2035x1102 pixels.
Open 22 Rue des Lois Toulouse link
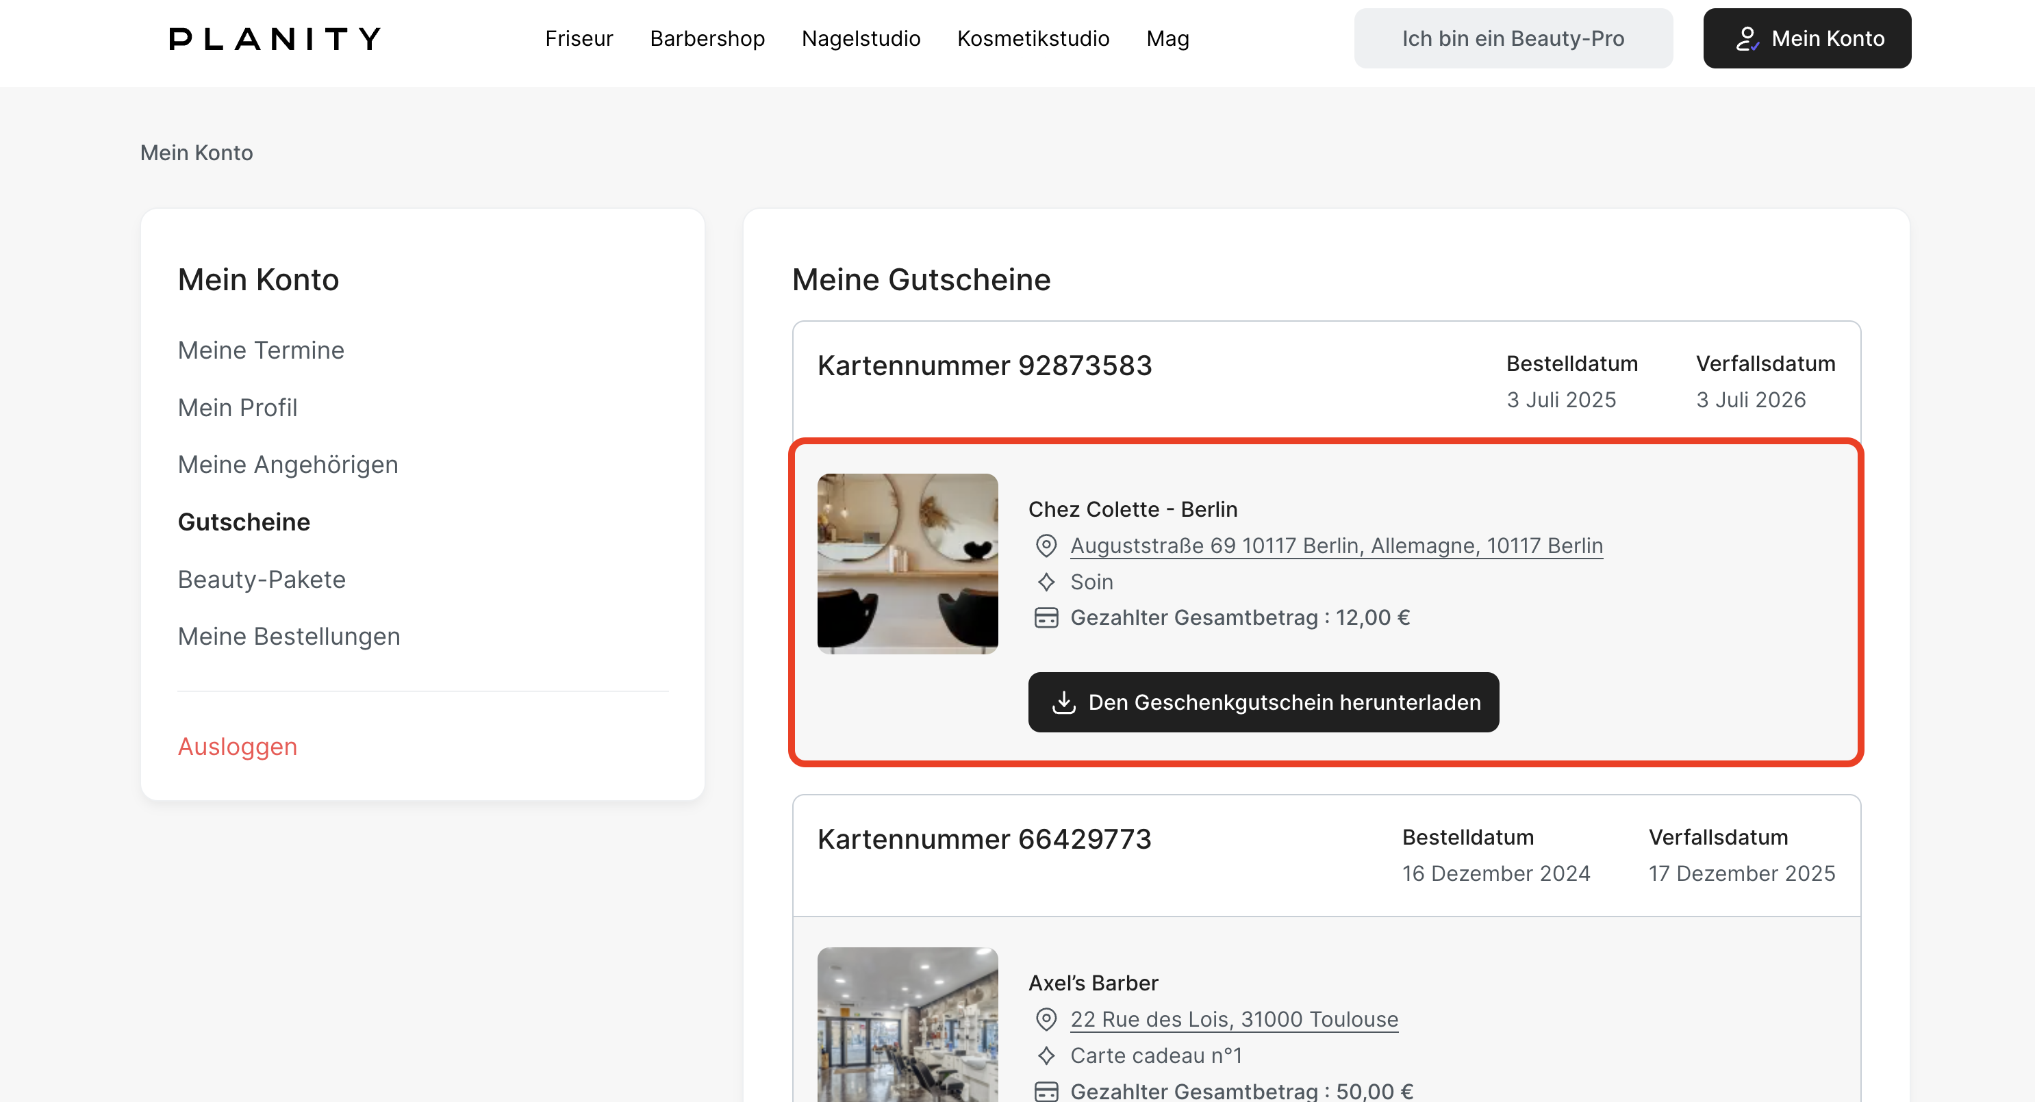tap(1233, 1019)
